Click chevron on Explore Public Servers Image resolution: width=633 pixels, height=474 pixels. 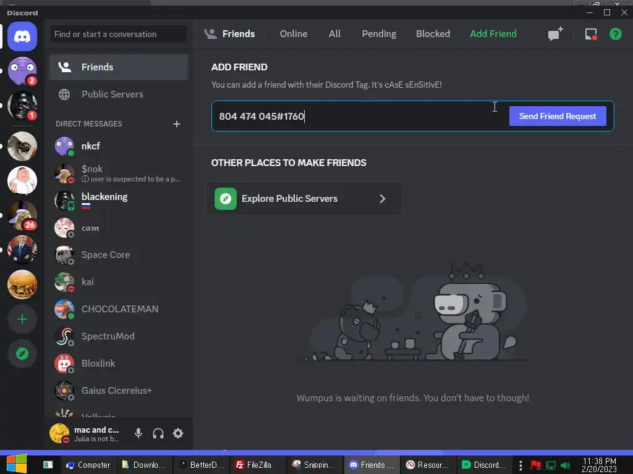click(382, 199)
